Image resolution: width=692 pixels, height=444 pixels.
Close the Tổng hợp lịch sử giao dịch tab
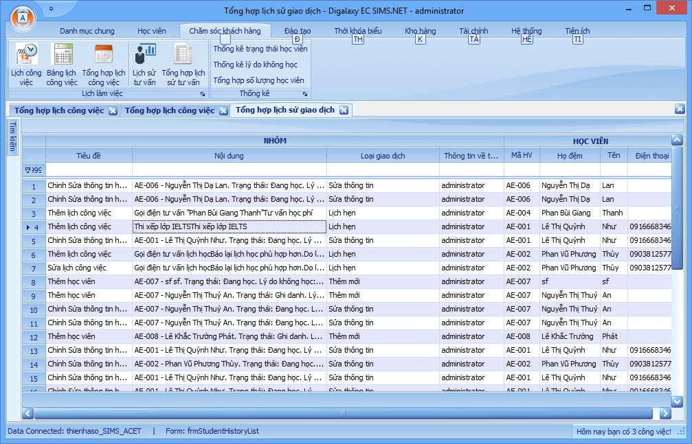[344, 110]
